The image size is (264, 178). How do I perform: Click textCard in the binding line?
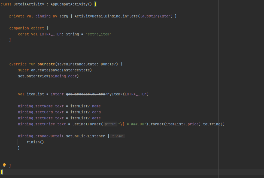[44, 112]
